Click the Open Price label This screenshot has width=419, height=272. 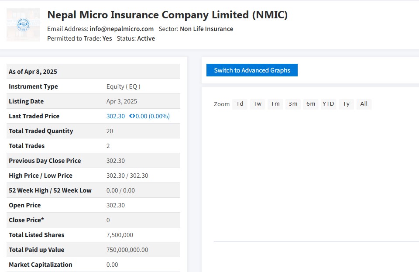pos(25,205)
